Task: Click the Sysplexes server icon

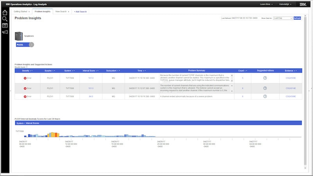Action: (19, 36)
